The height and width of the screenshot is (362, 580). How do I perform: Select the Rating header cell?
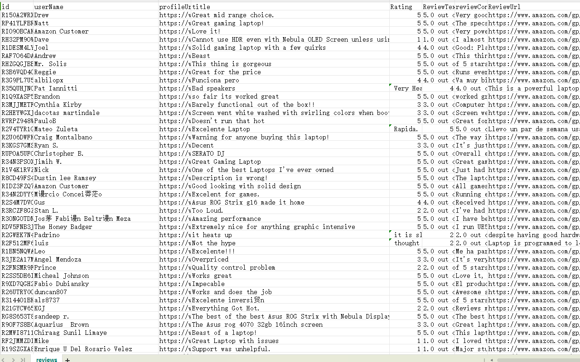coord(406,7)
